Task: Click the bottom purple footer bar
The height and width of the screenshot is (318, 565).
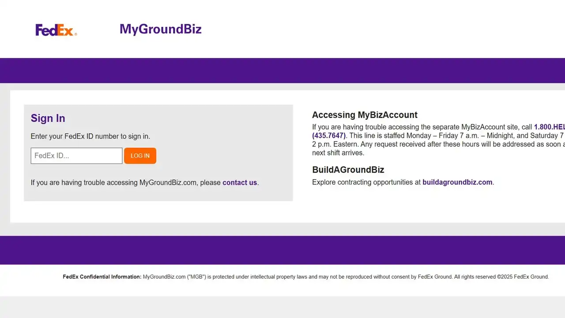Action: 282,250
